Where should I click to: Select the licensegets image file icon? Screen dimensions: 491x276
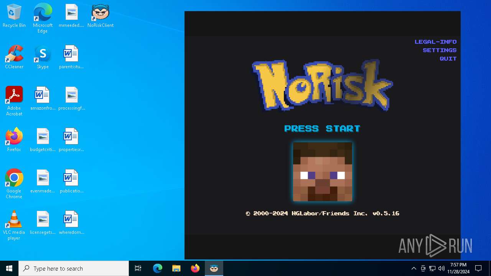coord(43,223)
